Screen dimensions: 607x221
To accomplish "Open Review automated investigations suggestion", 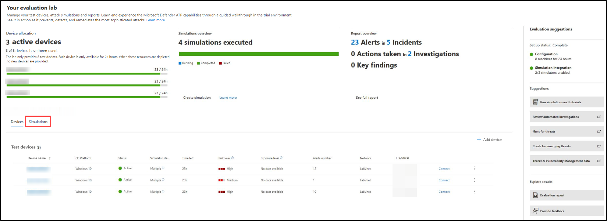I will (x=567, y=117).
